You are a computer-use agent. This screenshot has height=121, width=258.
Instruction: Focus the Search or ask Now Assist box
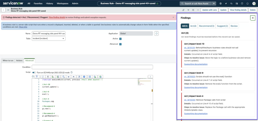pyautogui.click(x=196, y=4)
